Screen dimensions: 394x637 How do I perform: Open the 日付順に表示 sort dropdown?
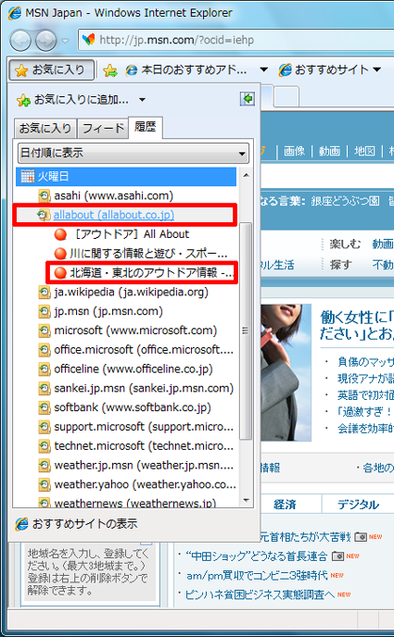coord(133,153)
